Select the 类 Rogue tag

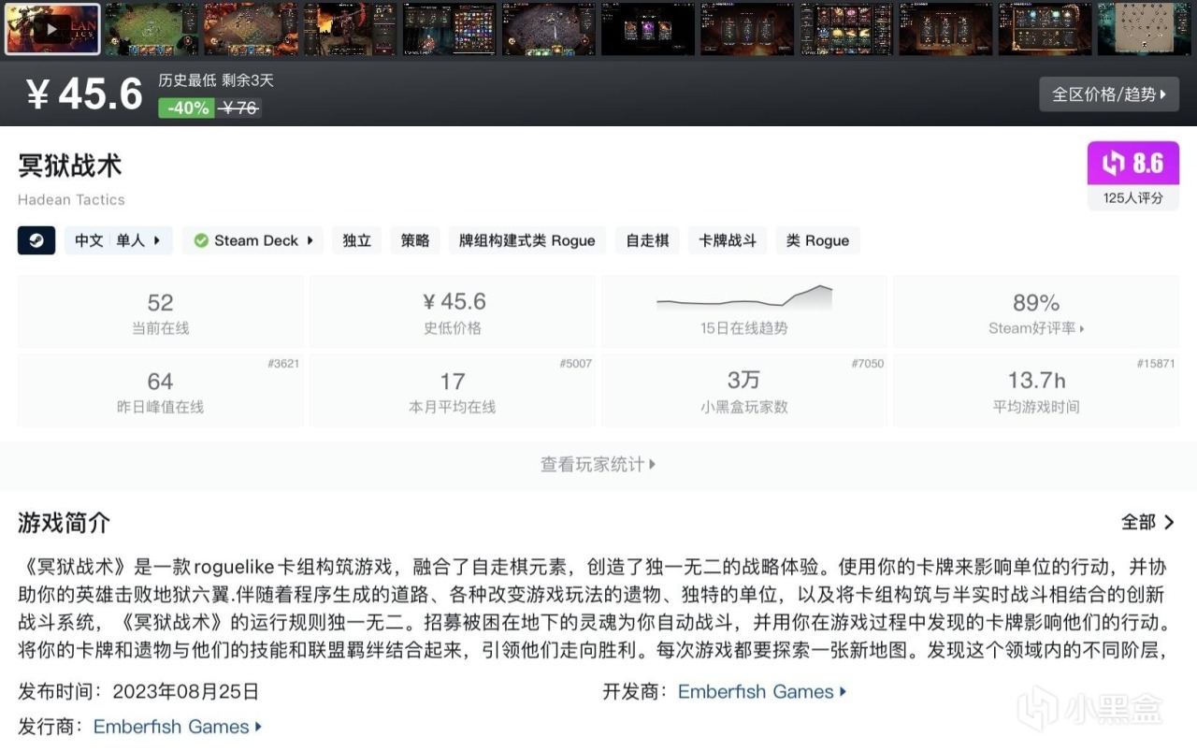[x=817, y=240]
